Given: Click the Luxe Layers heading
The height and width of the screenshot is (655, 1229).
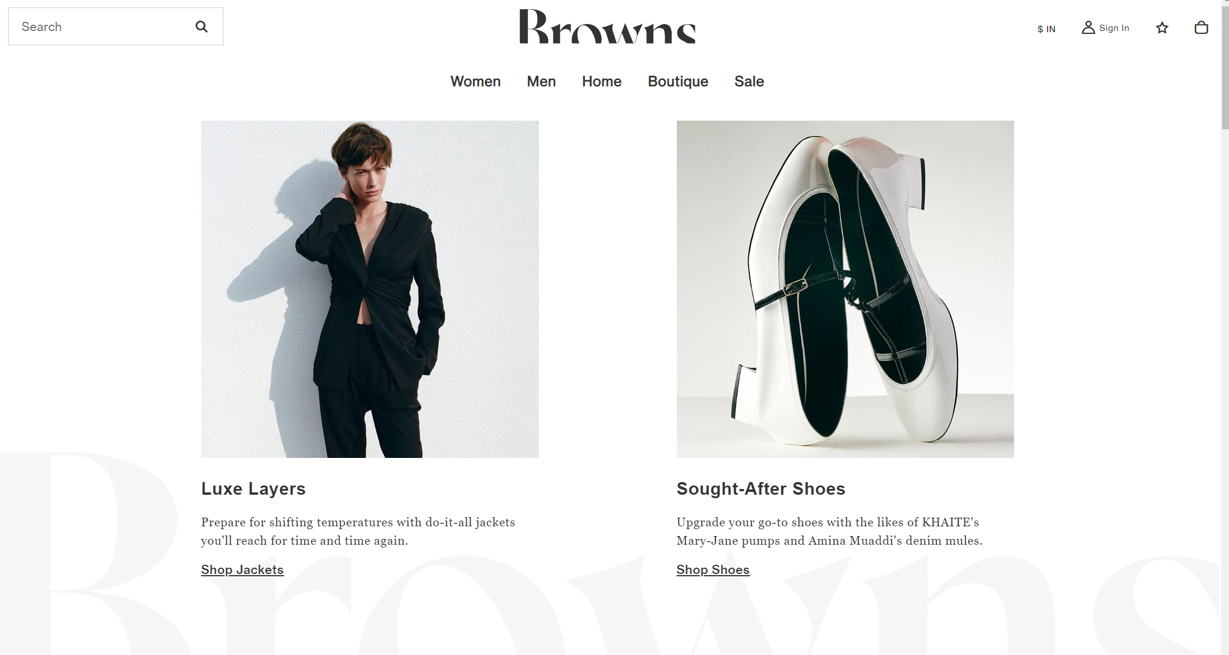Looking at the screenshot, I should coord(253,489).
